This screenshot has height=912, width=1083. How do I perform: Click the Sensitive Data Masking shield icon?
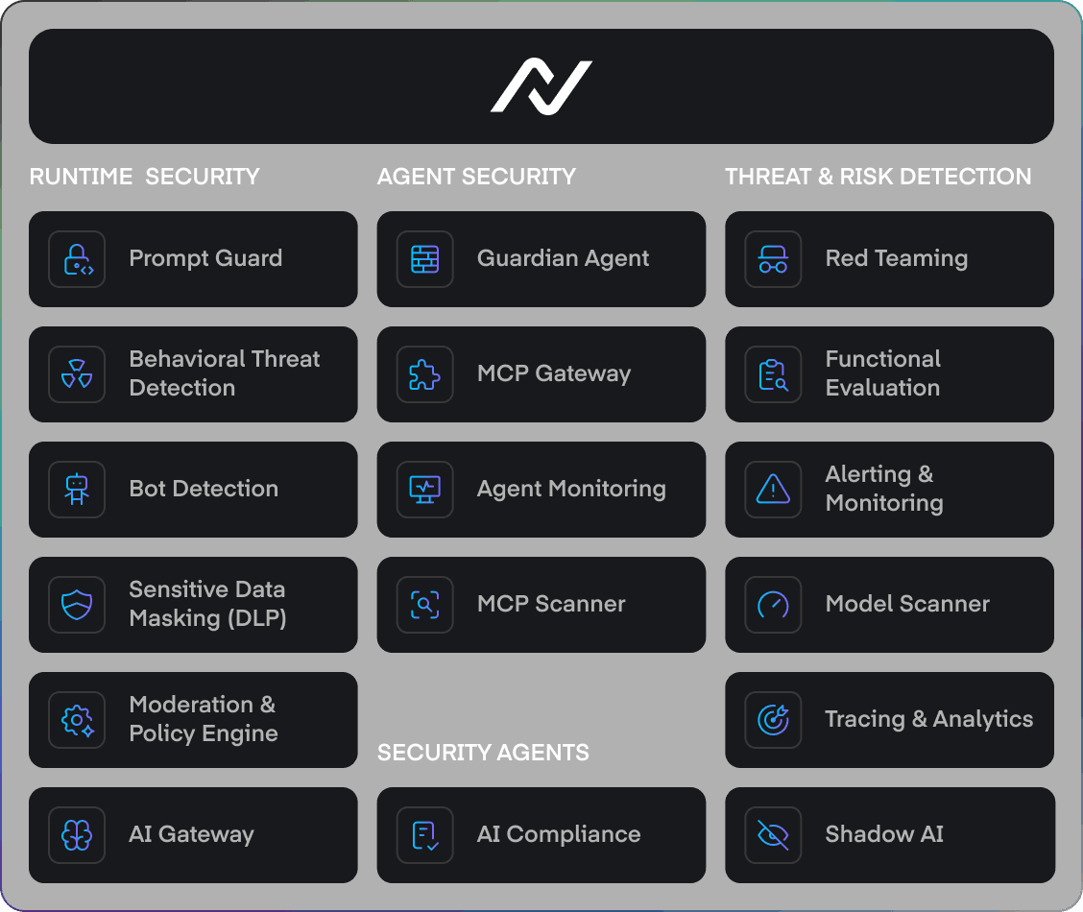pyautogui.click(x=77, y=605)
